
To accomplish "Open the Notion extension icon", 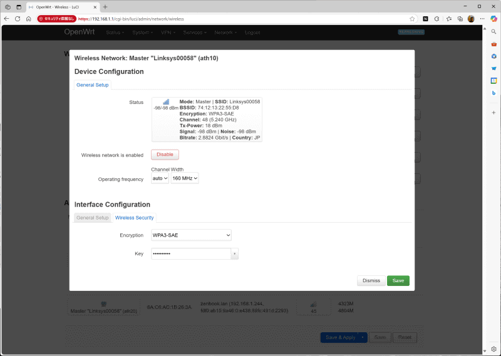I will (x=425, y=19).
